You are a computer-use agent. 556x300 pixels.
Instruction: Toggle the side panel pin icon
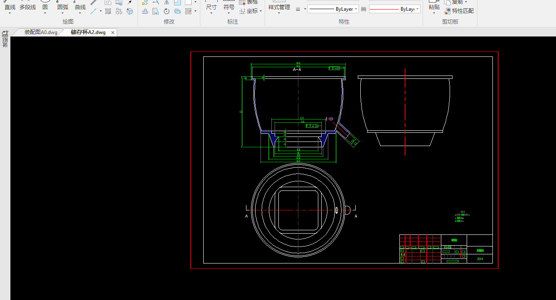click(x=5, y=33)
